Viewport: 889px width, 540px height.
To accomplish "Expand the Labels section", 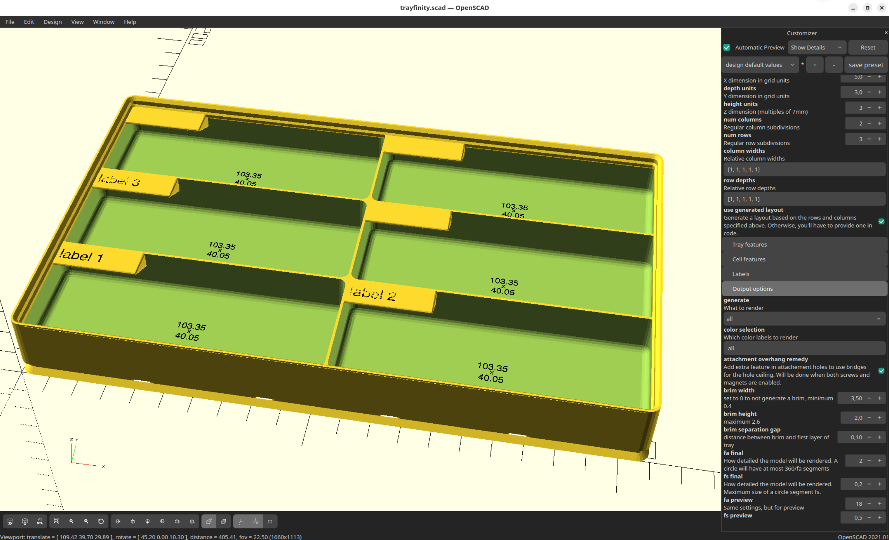I will click(x=804, y=274).
